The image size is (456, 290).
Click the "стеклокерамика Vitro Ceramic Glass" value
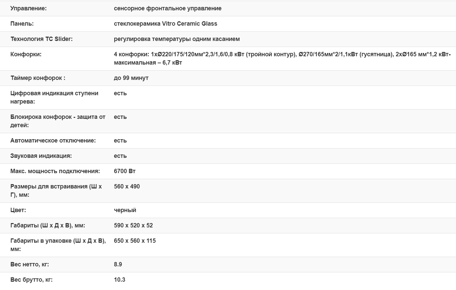click(x=165, y=24)
